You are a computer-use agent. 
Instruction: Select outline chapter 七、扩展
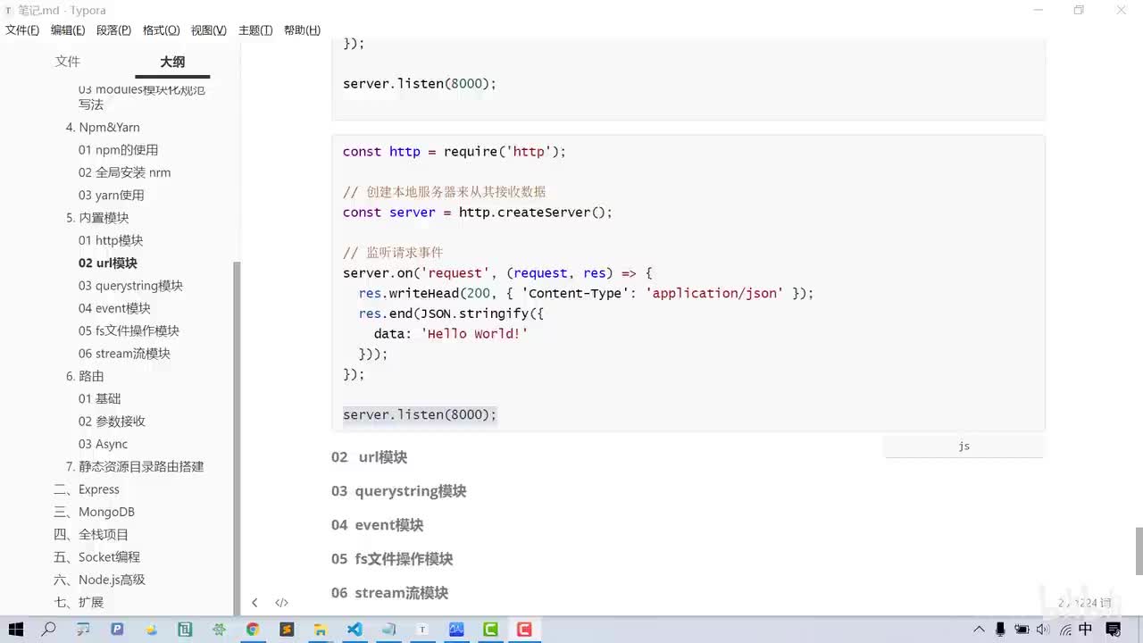click(x=79, y=602)
